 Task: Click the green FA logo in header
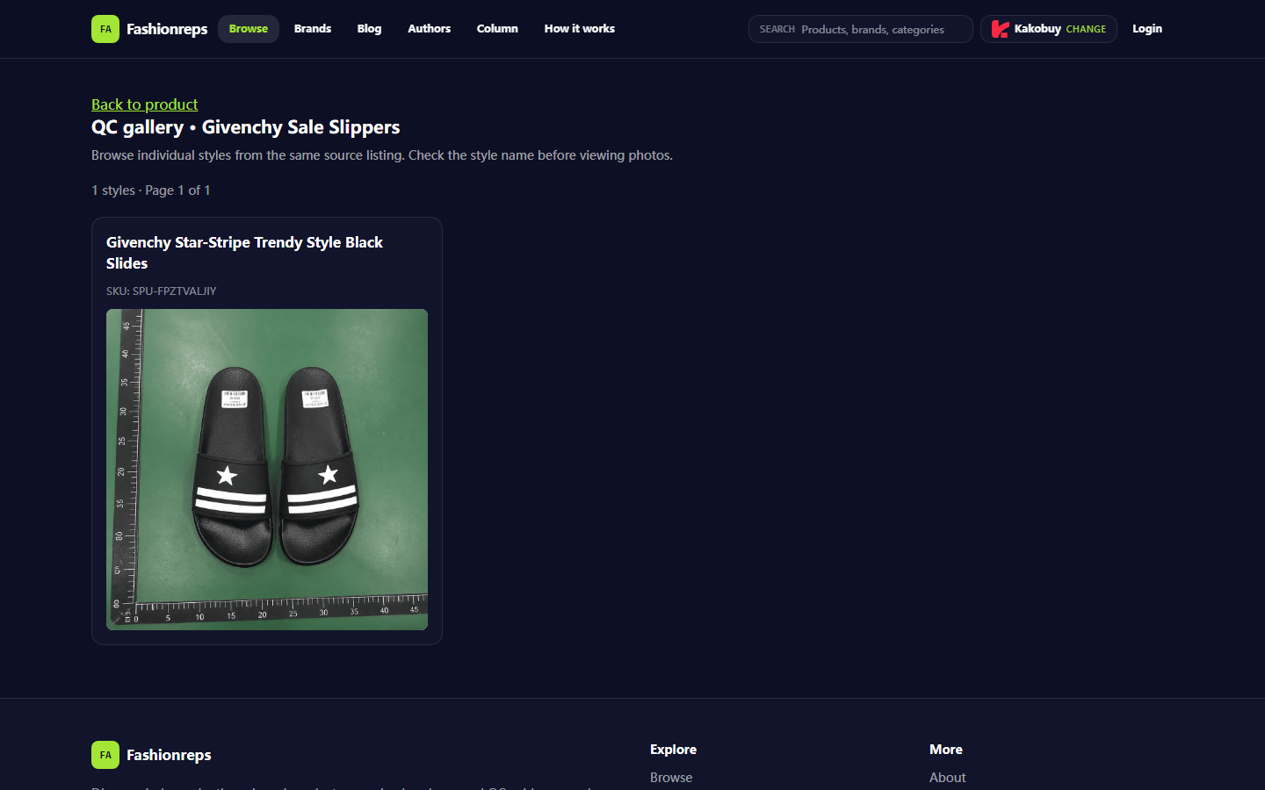click(105, 29)
